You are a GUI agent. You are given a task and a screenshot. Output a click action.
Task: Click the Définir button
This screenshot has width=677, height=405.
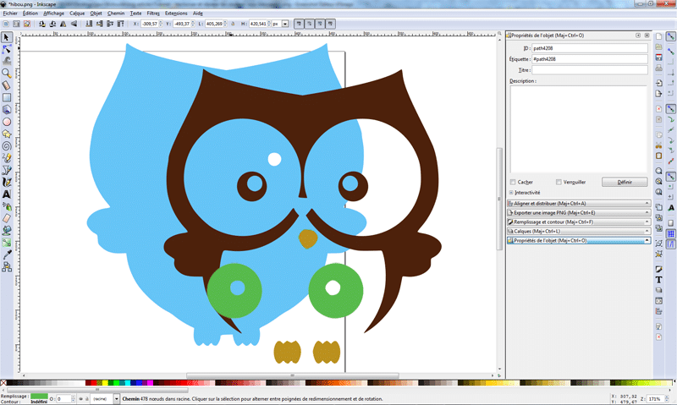625,182
